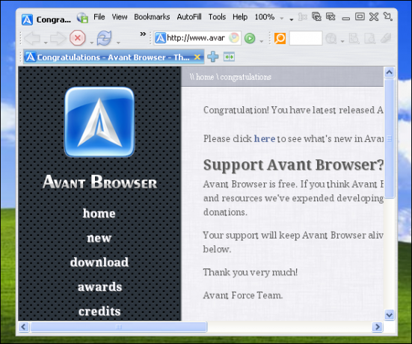Click the horizontal scrollbar thumb
The image size is (412, 344).
(x=118, y=327)
